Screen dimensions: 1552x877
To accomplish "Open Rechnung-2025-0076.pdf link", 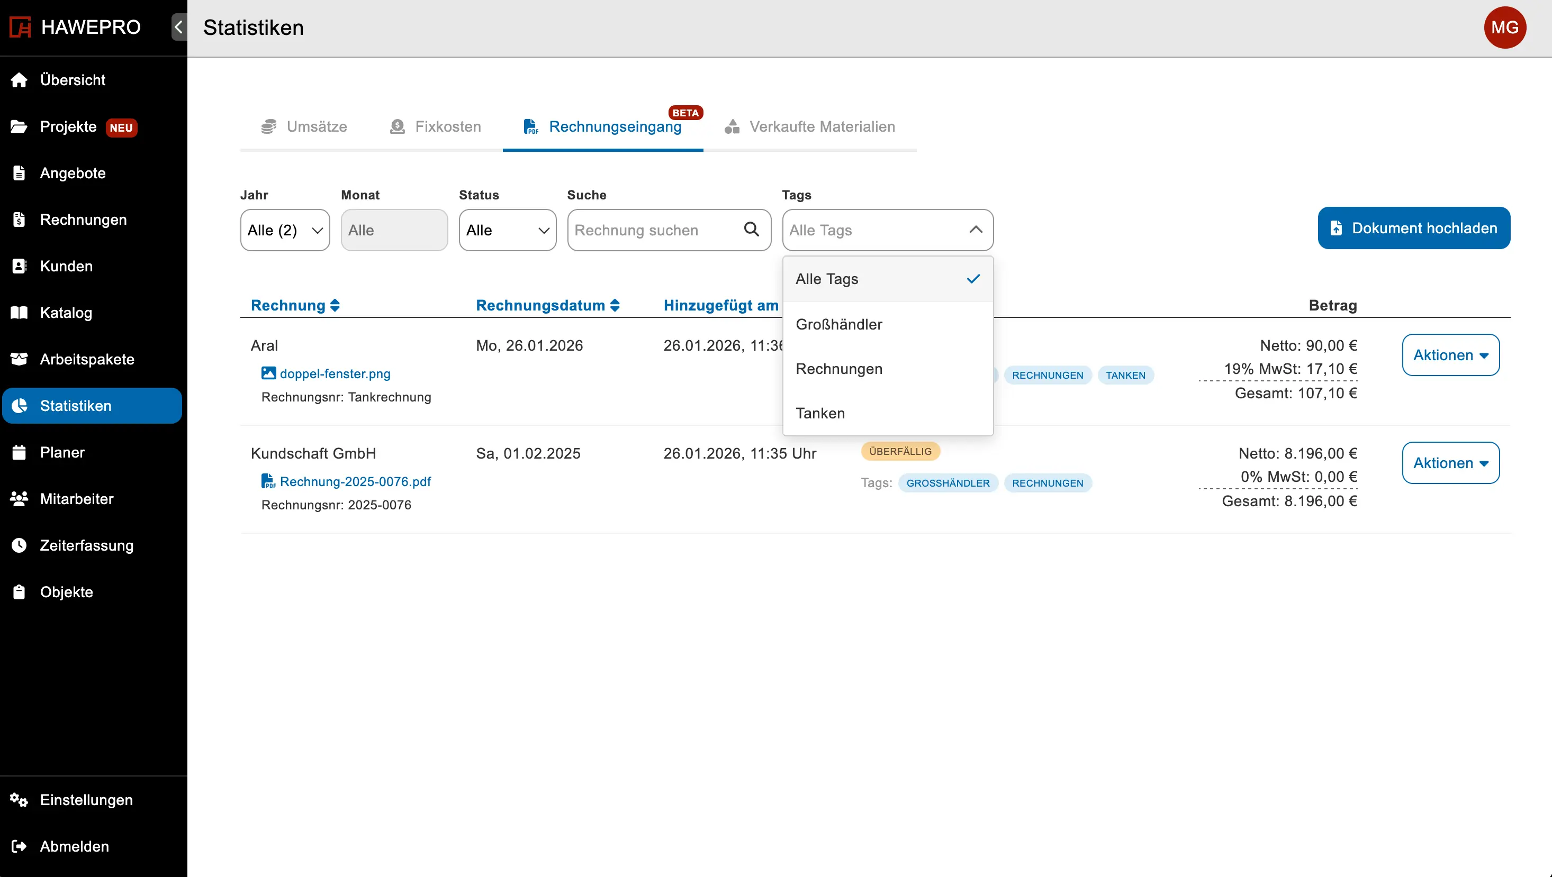I will [355, 481].
